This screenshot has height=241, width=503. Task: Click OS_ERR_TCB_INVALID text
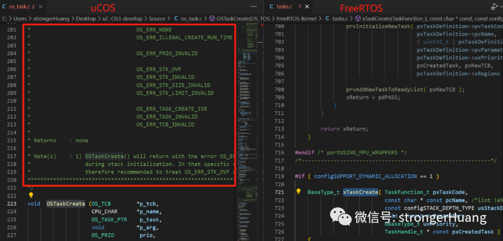tap(165, 125)
